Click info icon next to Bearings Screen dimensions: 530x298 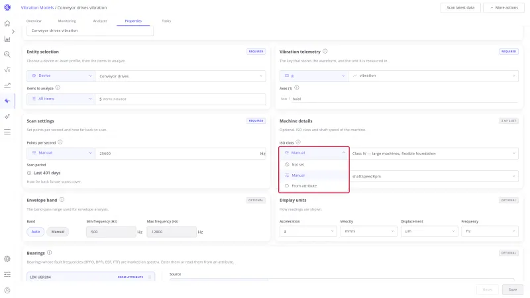pyautogui.click(x=49, y=253)
